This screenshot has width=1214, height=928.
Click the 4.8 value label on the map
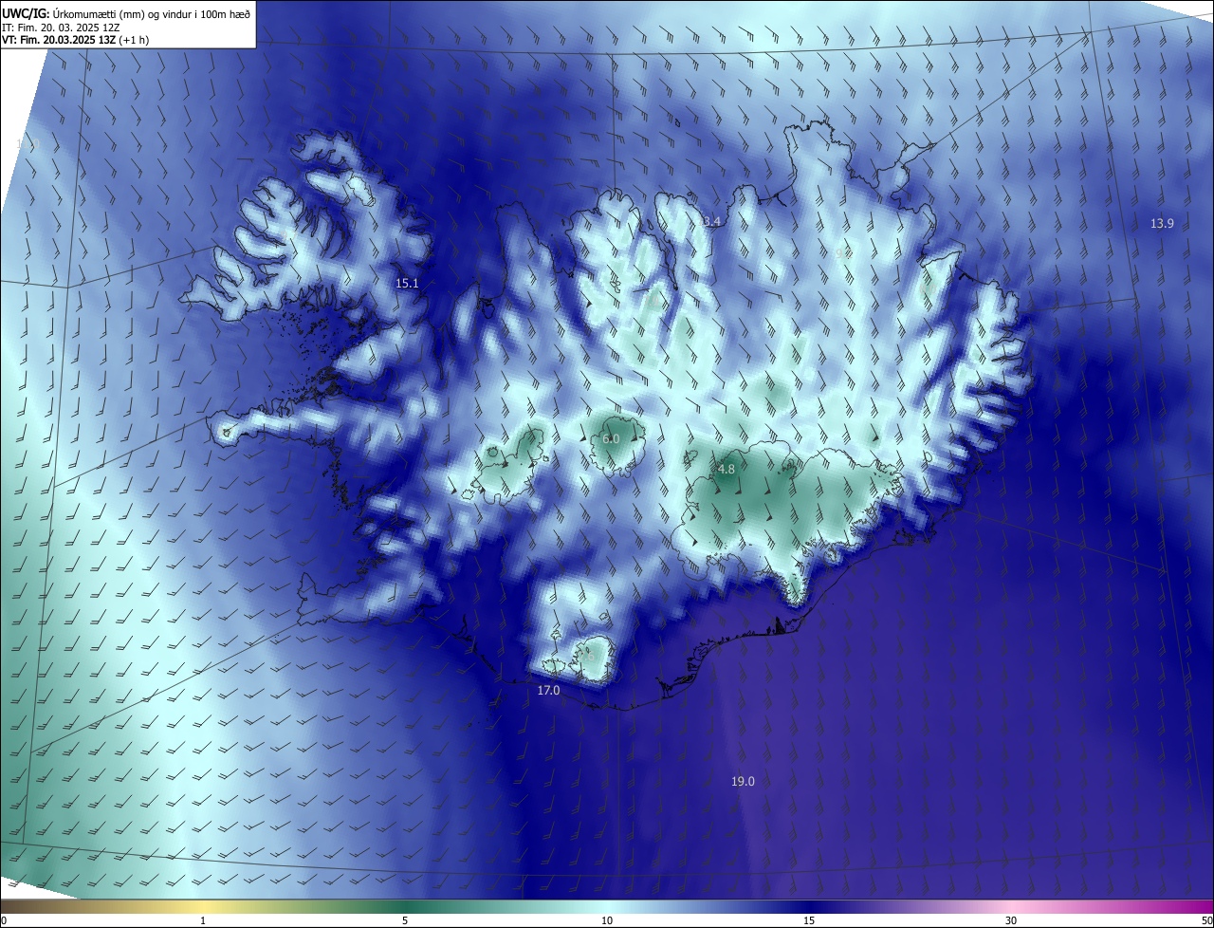[x=727, y=469]
